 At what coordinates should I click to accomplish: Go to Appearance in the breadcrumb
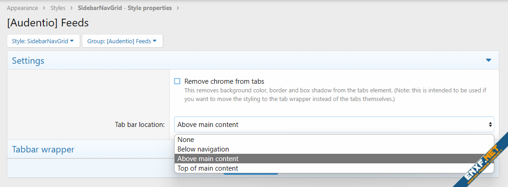22,8
